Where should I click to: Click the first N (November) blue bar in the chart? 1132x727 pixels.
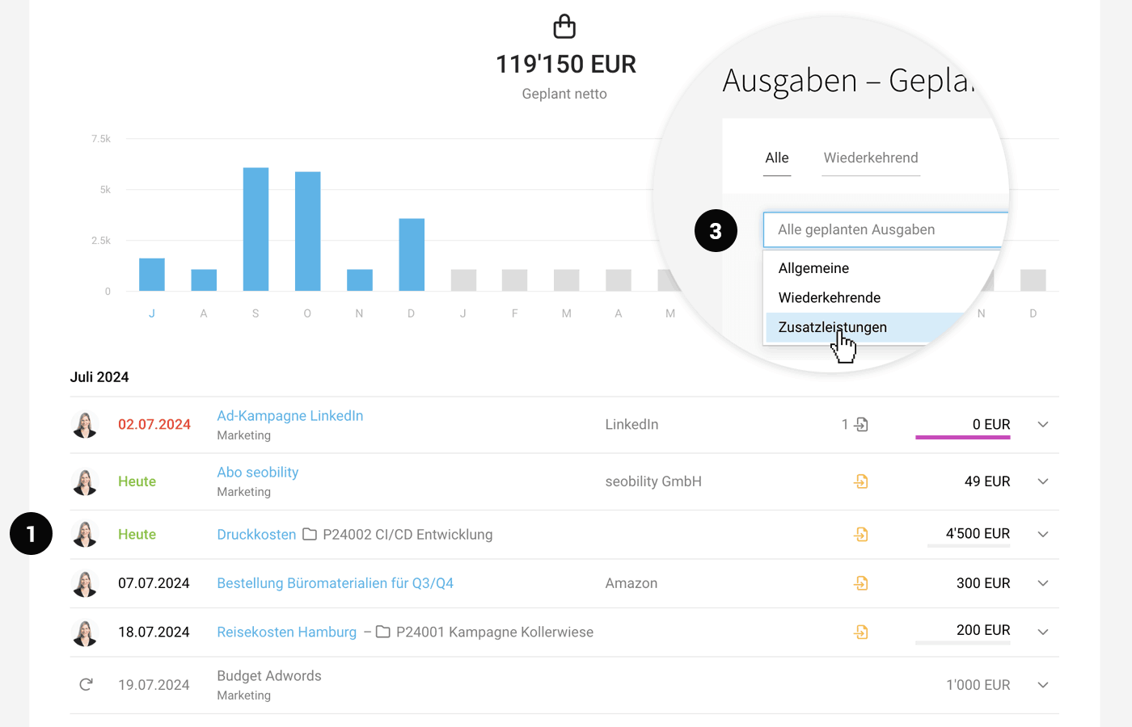360,280
